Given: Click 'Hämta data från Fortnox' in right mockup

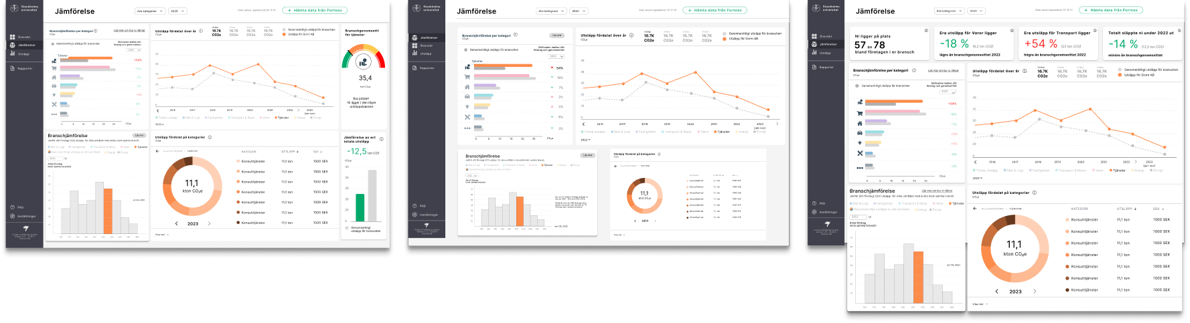Looking at the screenshot, I should click(1112, 10).
